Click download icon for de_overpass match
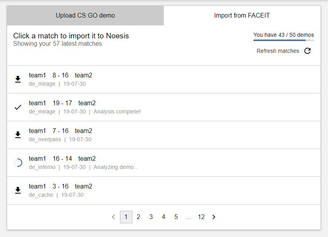 18,135
